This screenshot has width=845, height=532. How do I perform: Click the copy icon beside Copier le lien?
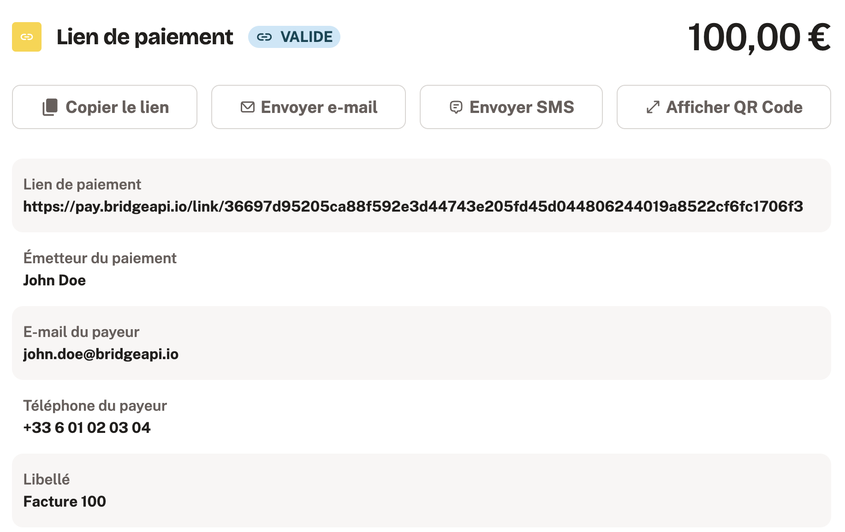[50, 107]
